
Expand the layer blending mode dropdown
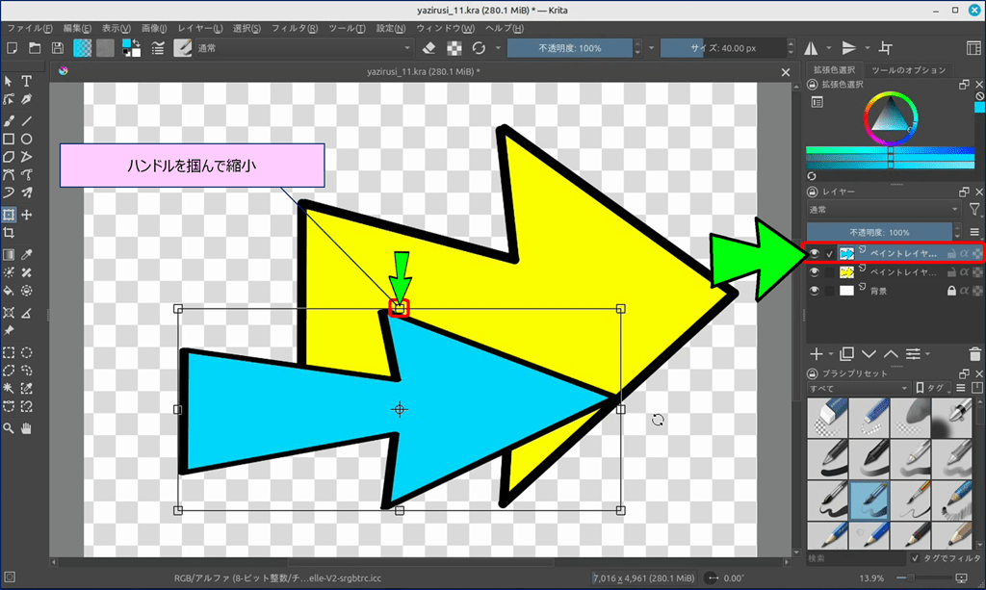[883, 209]
